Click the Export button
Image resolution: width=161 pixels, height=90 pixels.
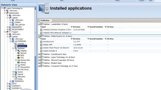[x=142, y=1]
